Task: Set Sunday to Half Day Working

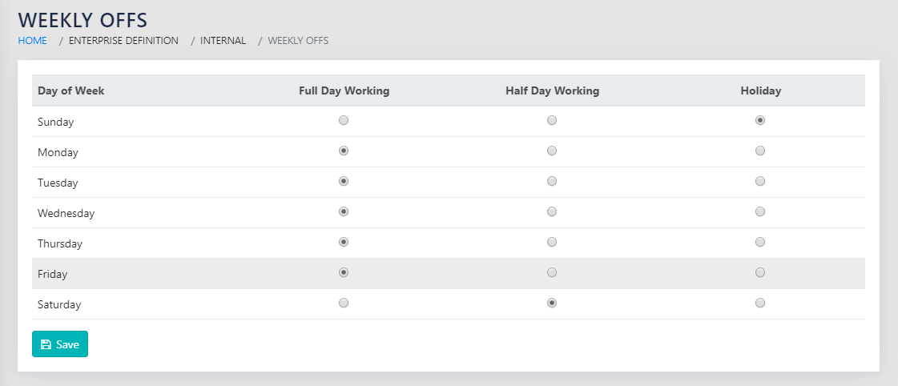Action: point(552,120)
